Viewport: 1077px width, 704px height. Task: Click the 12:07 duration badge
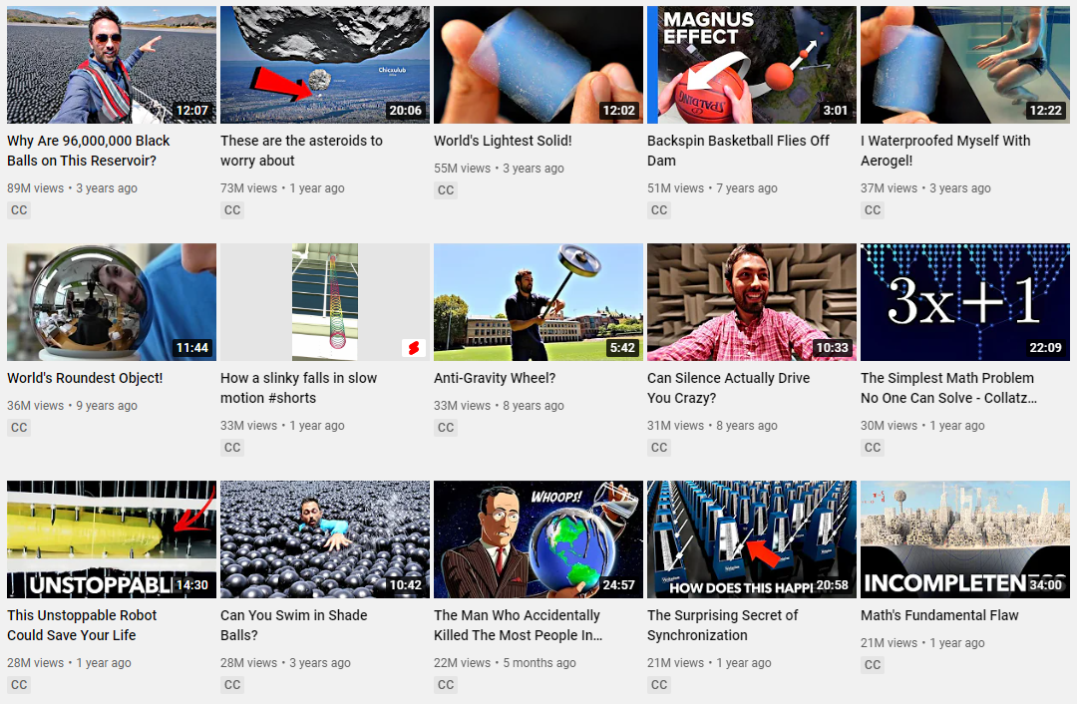click(192, 111)
